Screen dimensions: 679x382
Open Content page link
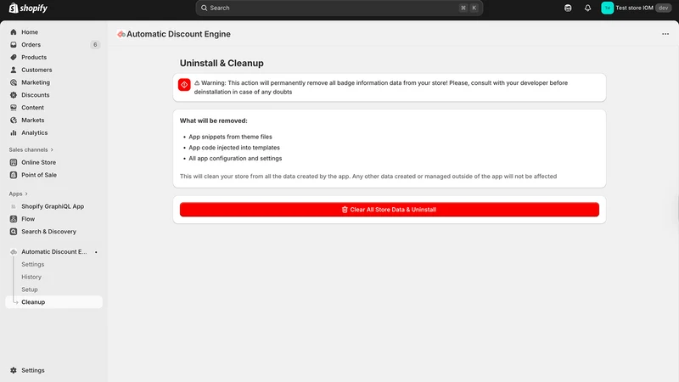[x=32, y=108]
